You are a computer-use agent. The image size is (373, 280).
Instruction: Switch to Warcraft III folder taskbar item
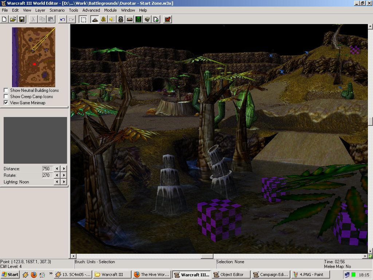(x=112, y=275)
